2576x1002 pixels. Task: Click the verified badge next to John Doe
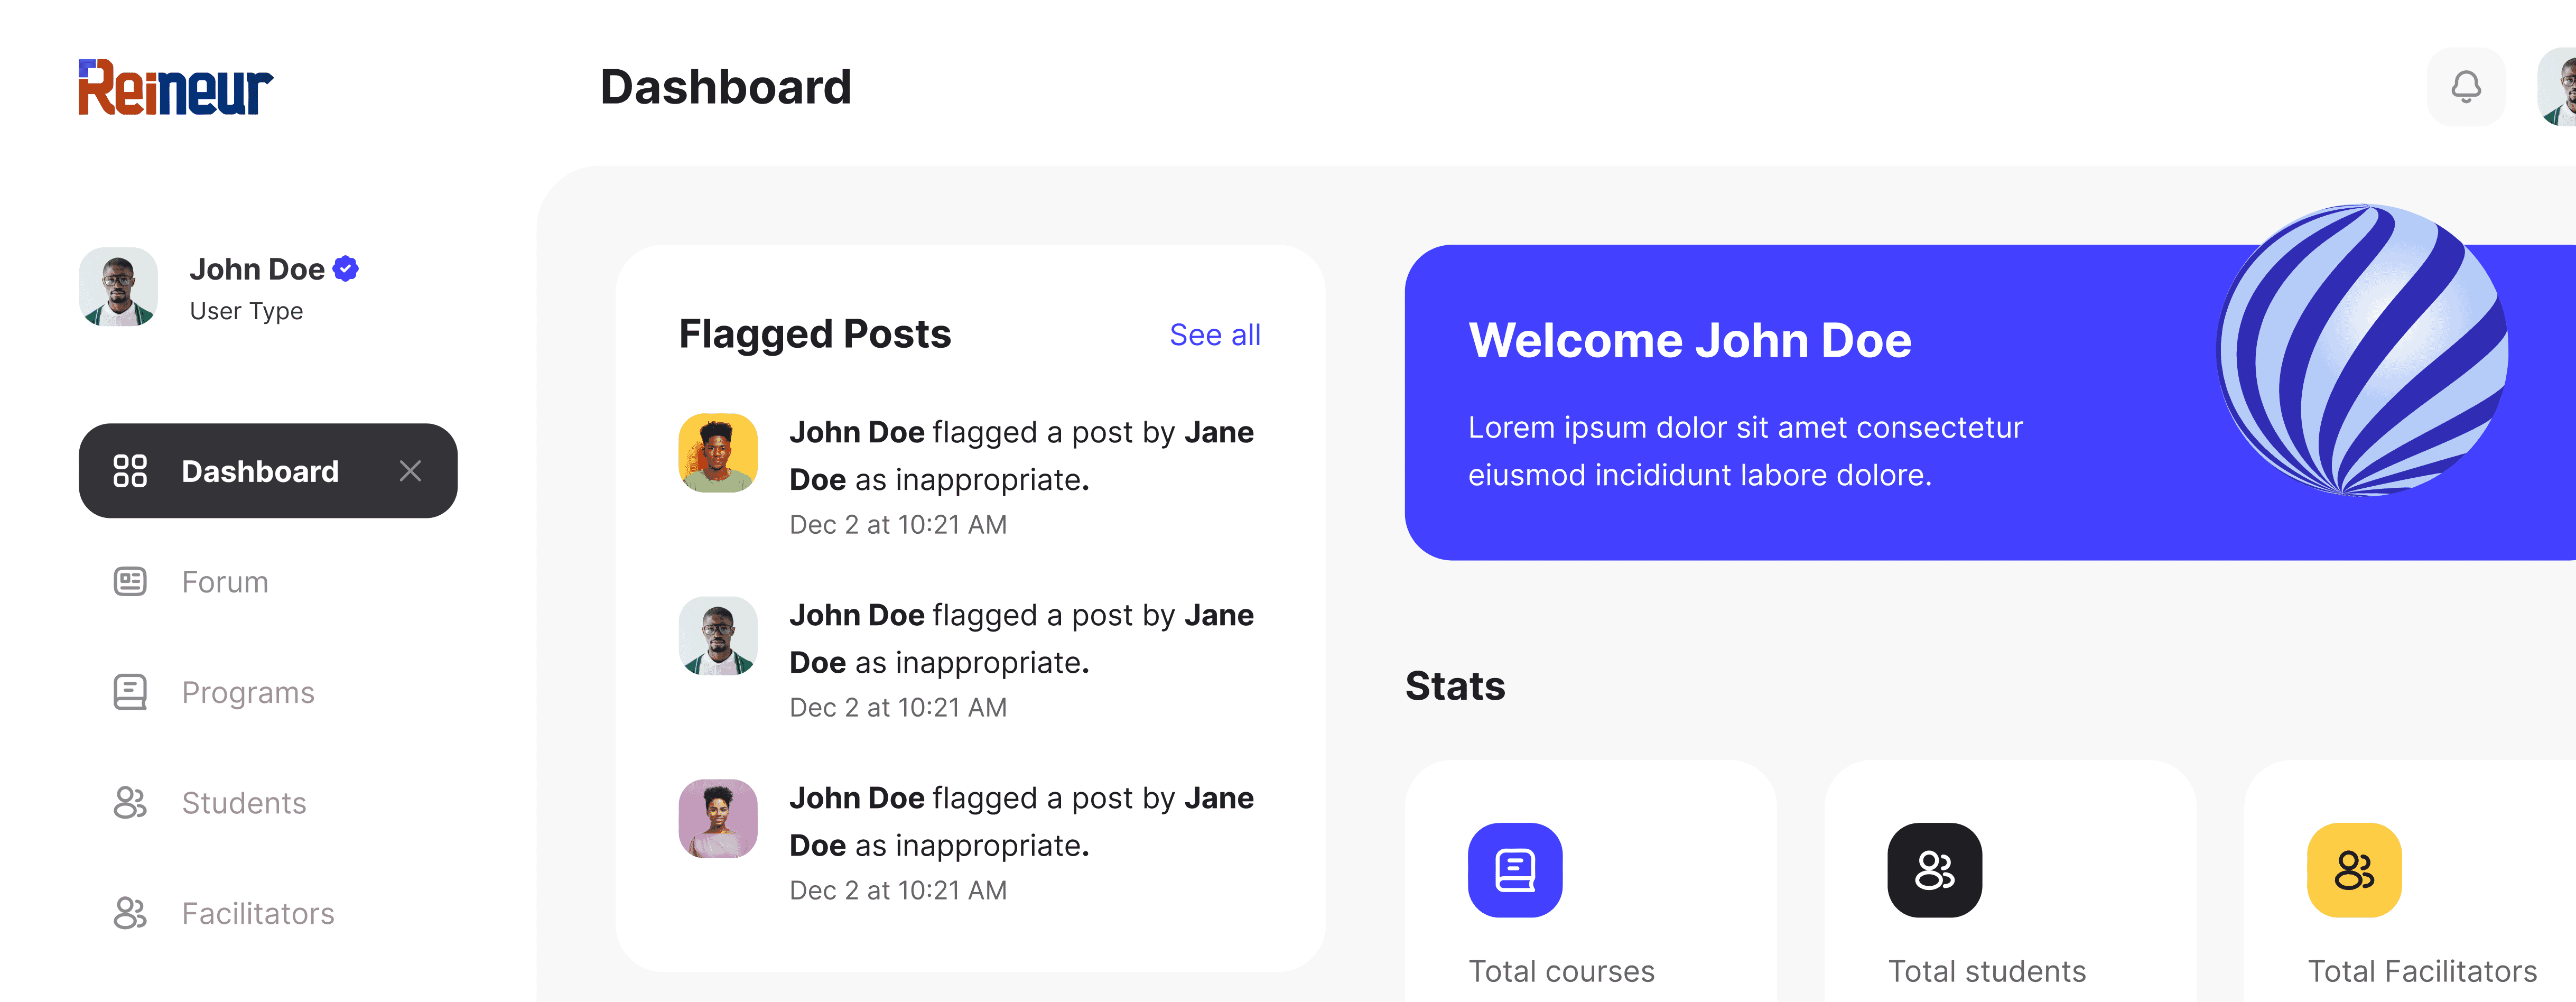pyautogui.click(x=346, y=269)
